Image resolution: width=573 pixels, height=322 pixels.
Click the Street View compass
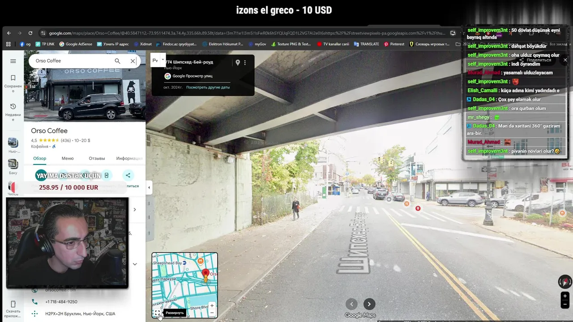pyautogui.click(x=565, y=282)
